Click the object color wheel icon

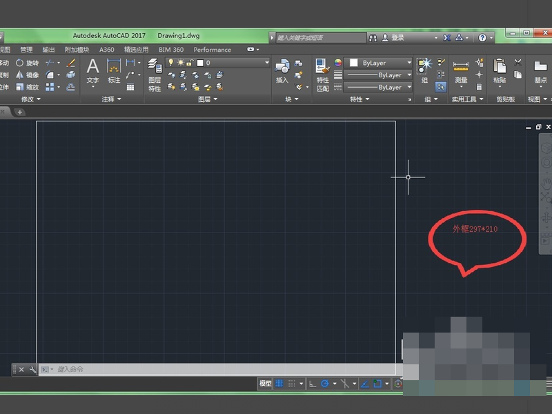(x=337, y=63)
